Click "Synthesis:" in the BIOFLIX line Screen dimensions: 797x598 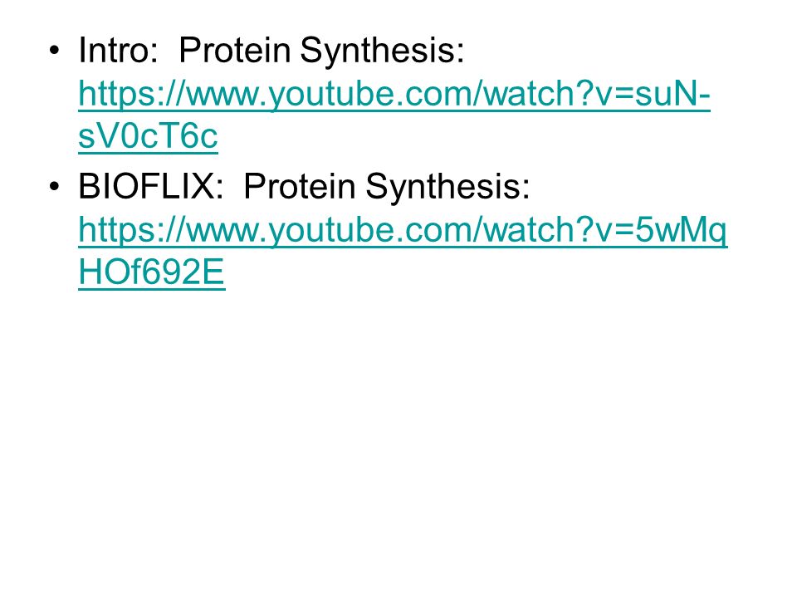[447, 188]
